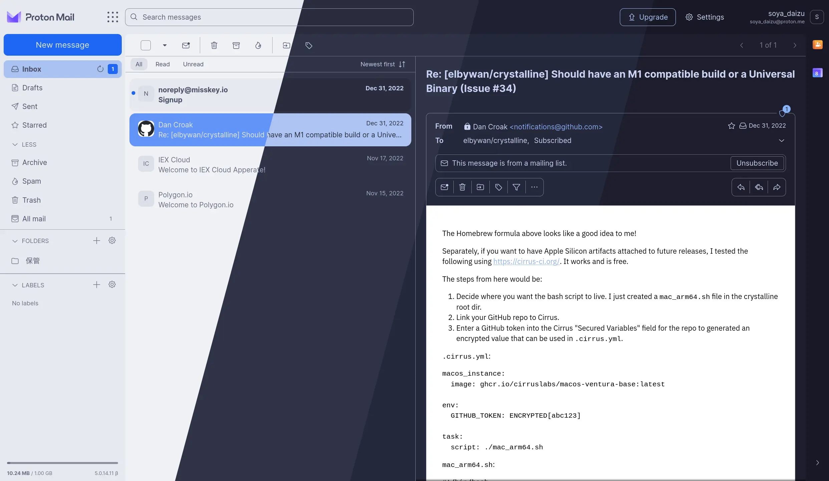This screenshot has width=829, height=481.
Task: Click the storage usage progress bar
Action: (62, 463)
